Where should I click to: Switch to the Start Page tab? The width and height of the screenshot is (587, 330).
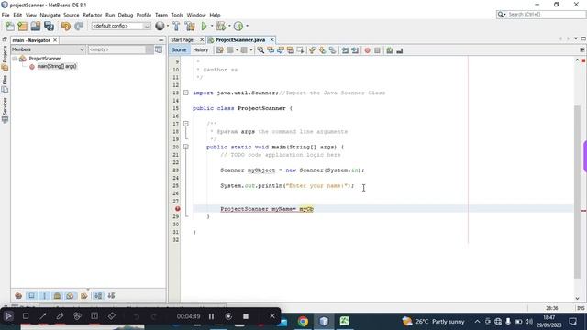(183, 39)
